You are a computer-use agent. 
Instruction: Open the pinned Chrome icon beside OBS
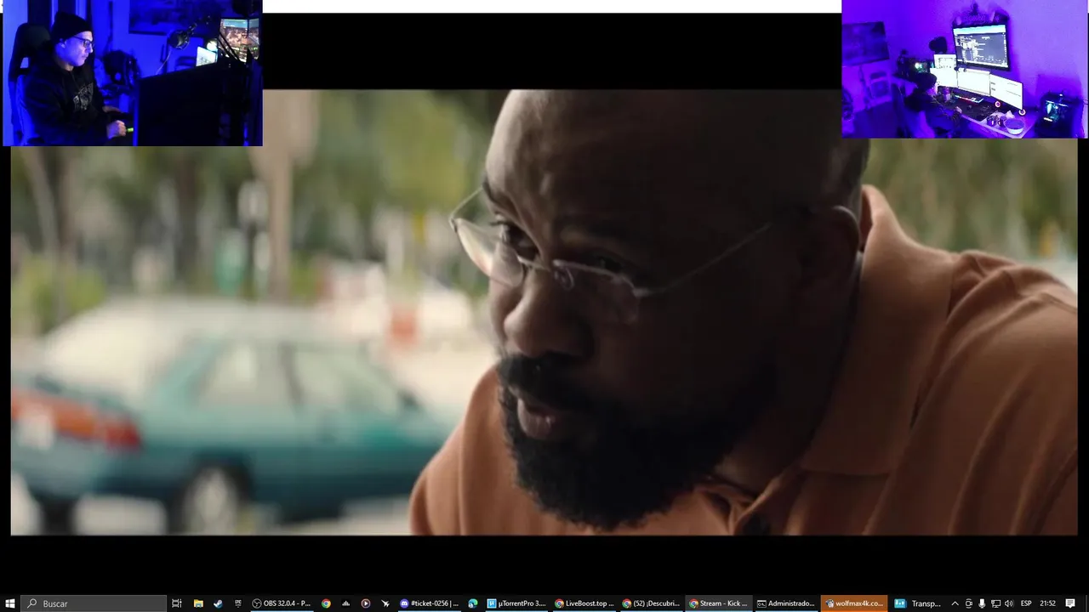(x=326, y=603)
